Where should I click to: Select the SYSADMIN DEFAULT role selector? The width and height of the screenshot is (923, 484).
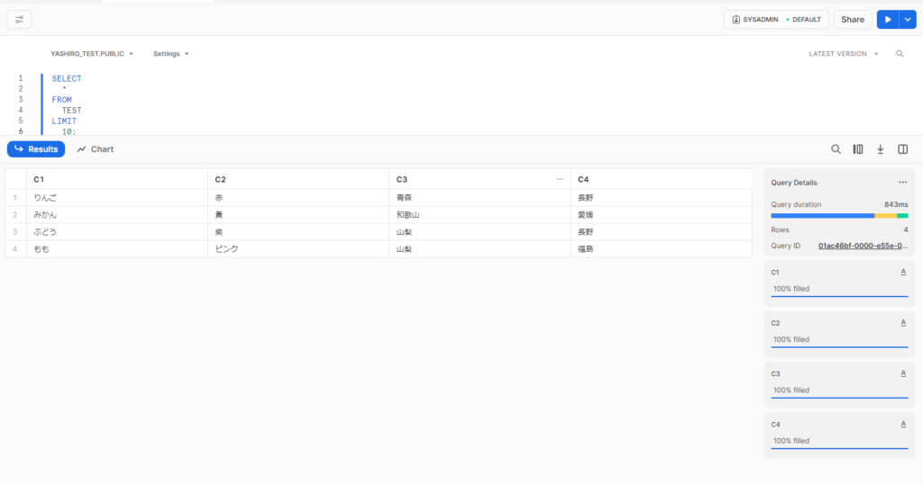pos(776,19)
